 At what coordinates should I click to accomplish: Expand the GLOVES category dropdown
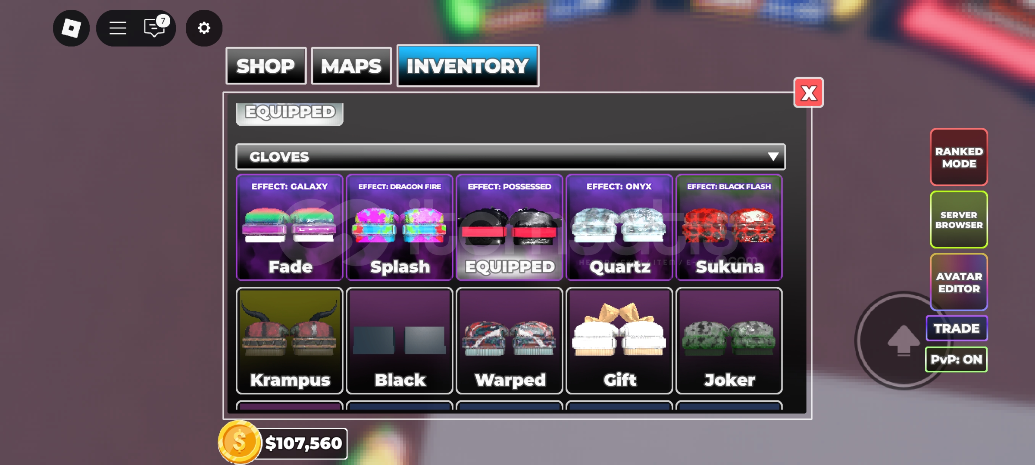pyautogui.click(x=511, y=157)
